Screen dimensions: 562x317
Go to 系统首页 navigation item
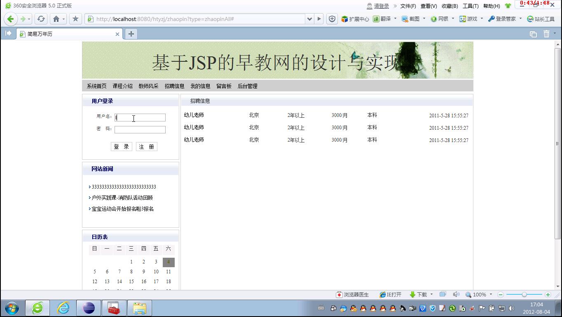point(96,86)
